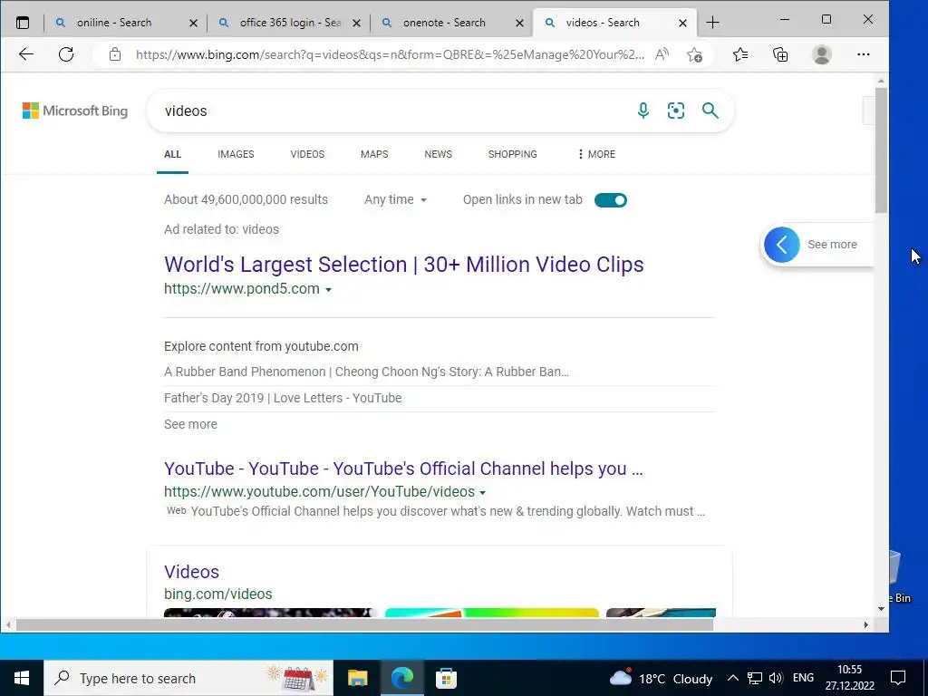This screenshot has height=696, width=928.
Task: Open A Rubber Band Phenomenon link
Action: pyautogui.click(x=366, y=372)
